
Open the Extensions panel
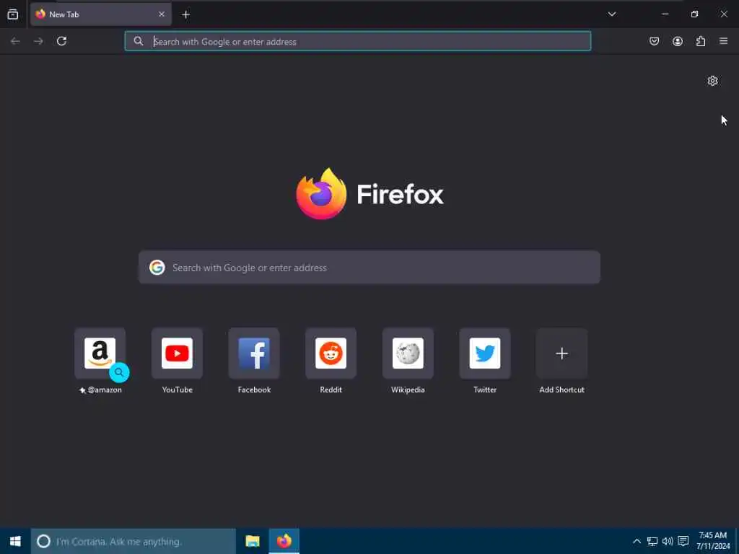701,41
